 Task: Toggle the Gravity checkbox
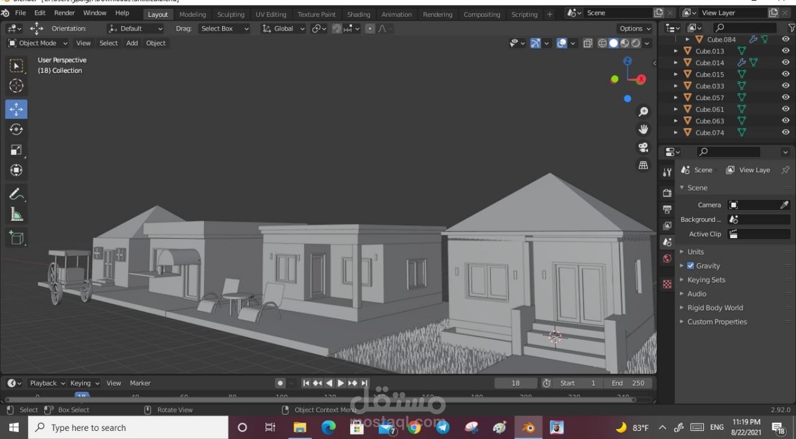click(x=690, y=266)
